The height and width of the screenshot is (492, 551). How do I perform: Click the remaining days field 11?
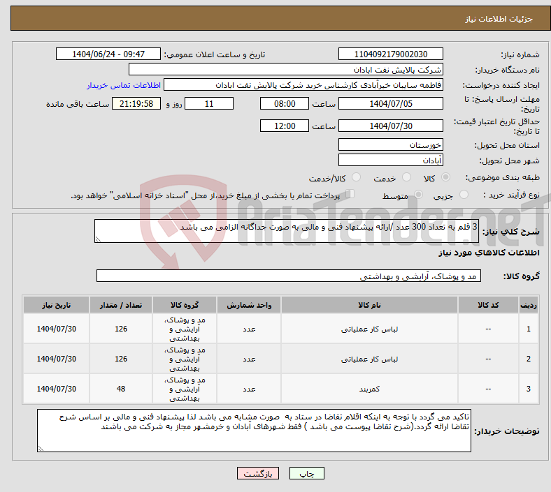209,103
